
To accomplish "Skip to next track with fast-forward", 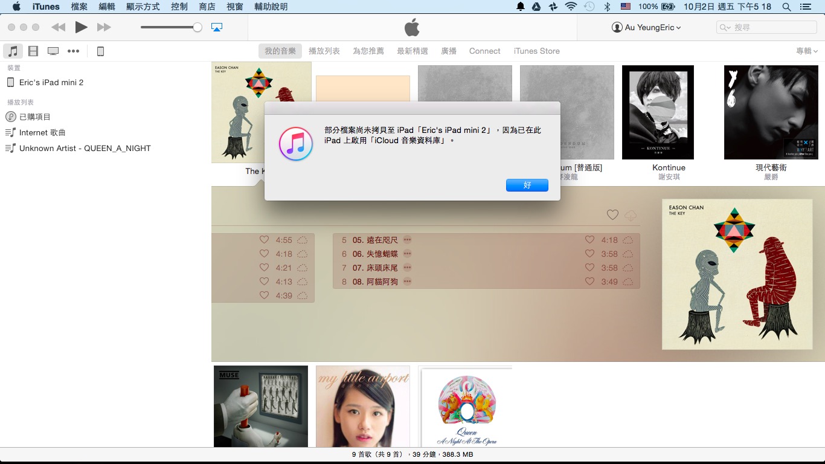I will click(104, 27).
